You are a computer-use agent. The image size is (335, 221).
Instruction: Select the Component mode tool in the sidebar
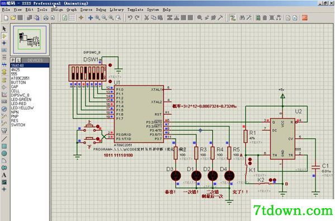pos(4,36)
